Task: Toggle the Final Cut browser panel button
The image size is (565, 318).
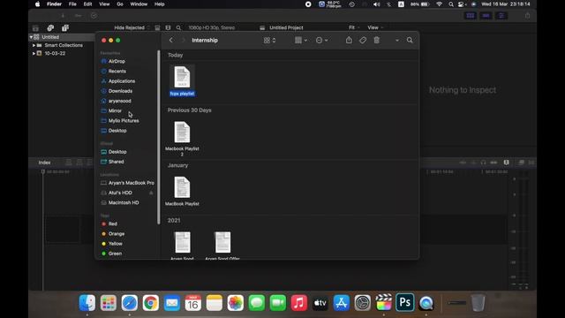Action: (x=471, y=16)
